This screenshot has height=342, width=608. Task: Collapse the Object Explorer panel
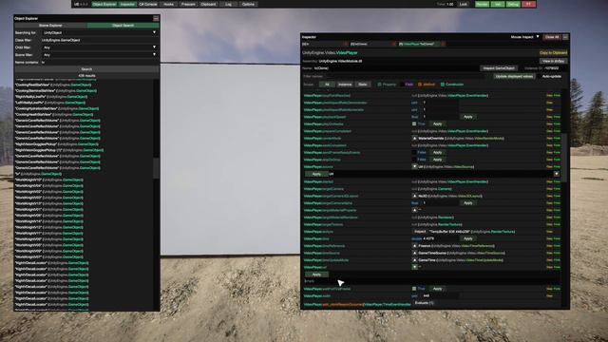156,18
